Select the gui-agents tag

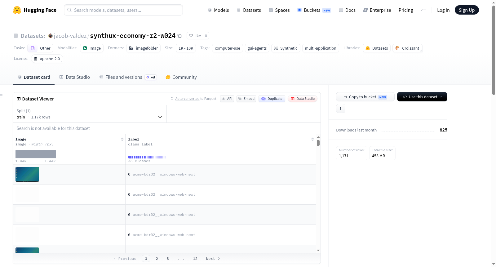[257, 48]
